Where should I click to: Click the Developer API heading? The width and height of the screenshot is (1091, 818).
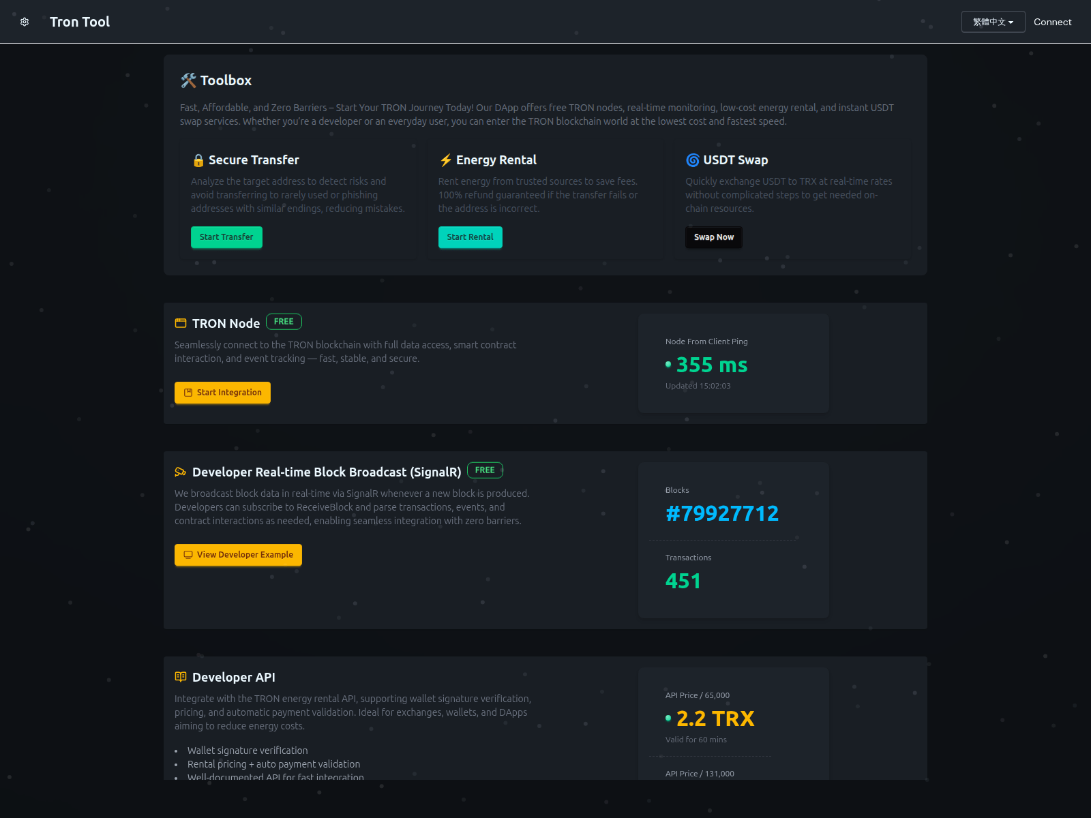[234, 678]
